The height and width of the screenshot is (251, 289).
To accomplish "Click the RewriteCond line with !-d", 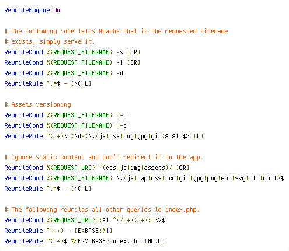I will point(65,125).
